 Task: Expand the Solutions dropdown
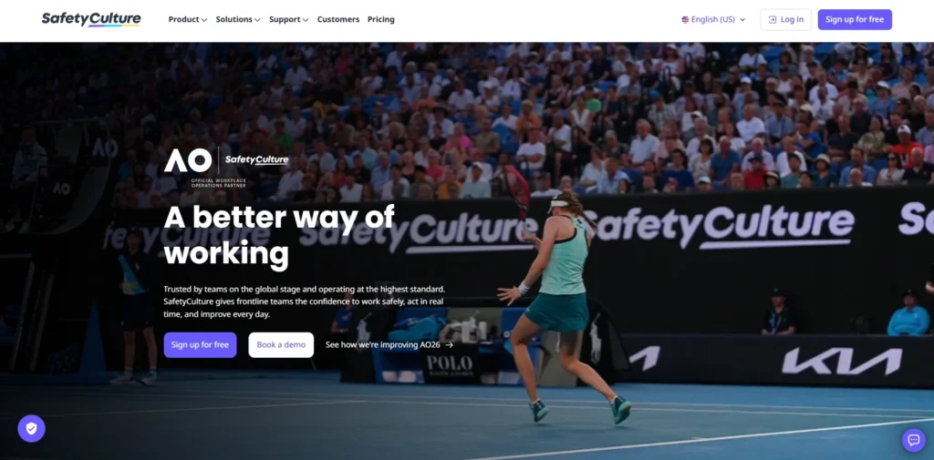tap(238, 20)
